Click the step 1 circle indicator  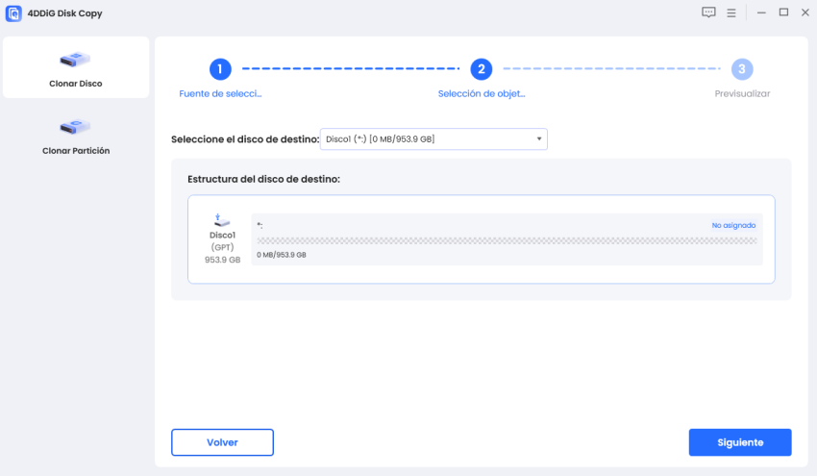pyautogui.click(x=220, y=69)
